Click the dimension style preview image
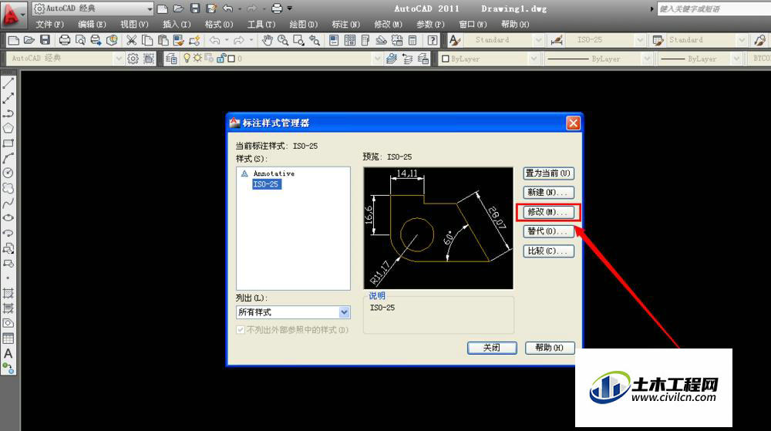771x431 pixels. [438, 228]
